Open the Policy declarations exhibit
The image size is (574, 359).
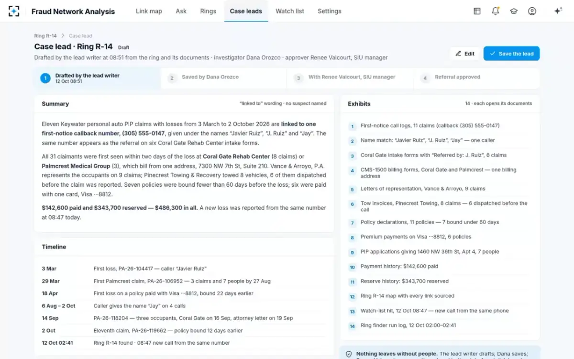[x=440, y=223]
